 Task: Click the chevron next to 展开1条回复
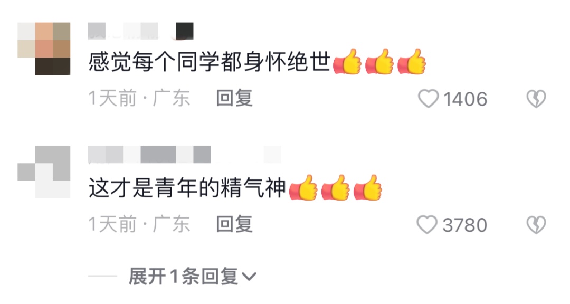pyautogui.click(x=249, y=278)
